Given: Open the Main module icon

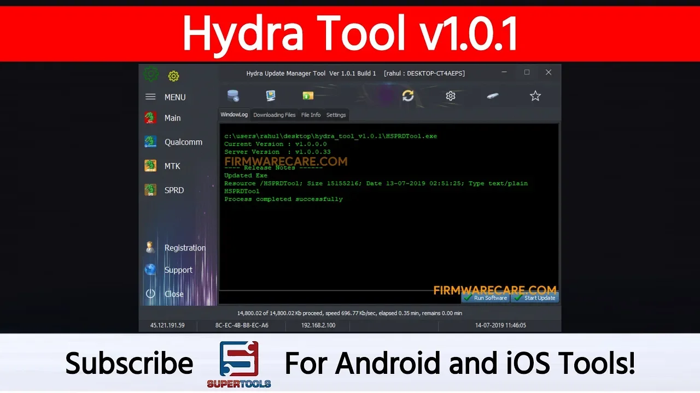Looking at the screenshot, I should point(150,117).
